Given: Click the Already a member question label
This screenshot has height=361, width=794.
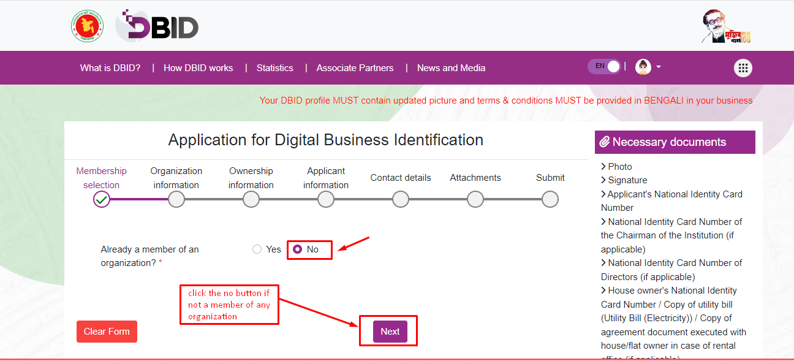Looking at the screenshot, I should tap(149, 256).
